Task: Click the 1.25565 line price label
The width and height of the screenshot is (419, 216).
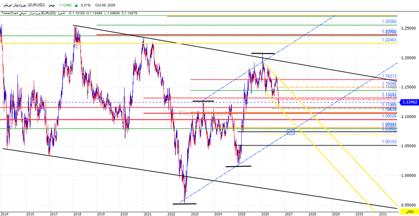Action: pos(389,22)
